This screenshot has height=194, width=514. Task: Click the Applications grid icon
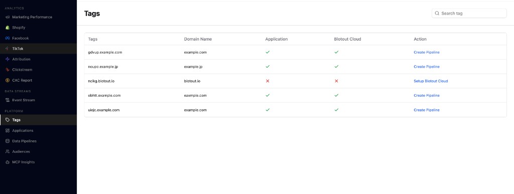click(8, 130)
